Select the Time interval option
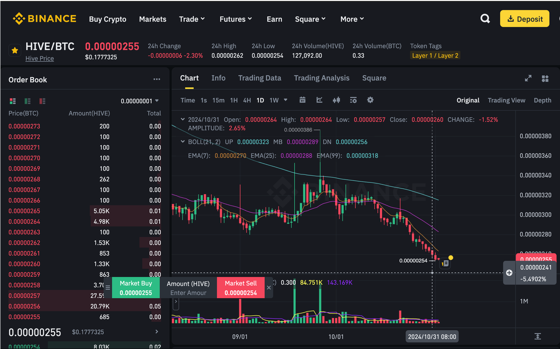Screen dimensions: 560x349 [188, 100]
